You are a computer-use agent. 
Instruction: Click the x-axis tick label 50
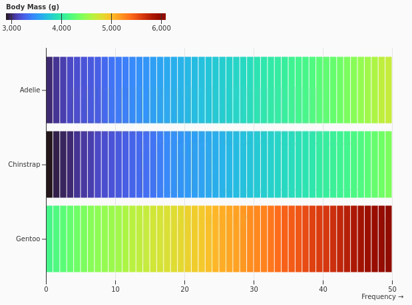392,289
